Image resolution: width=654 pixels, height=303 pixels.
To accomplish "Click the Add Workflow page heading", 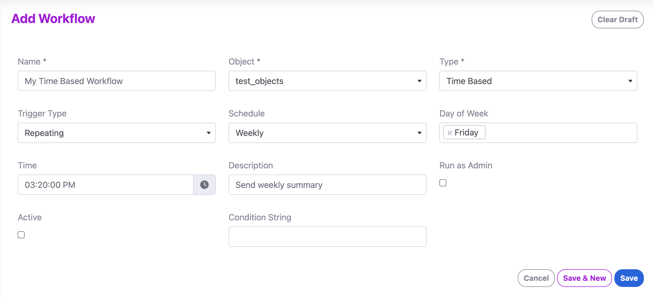I will [53, 18].
